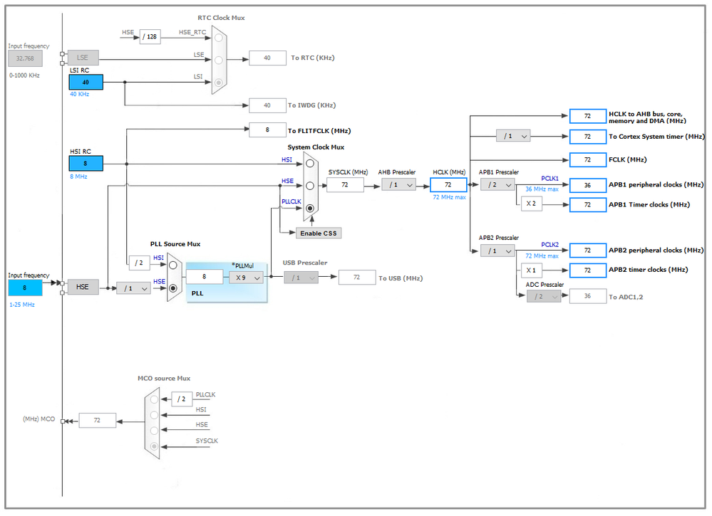
Task: Select LSE radio in RTC Clock Mux
Action: 219,60
